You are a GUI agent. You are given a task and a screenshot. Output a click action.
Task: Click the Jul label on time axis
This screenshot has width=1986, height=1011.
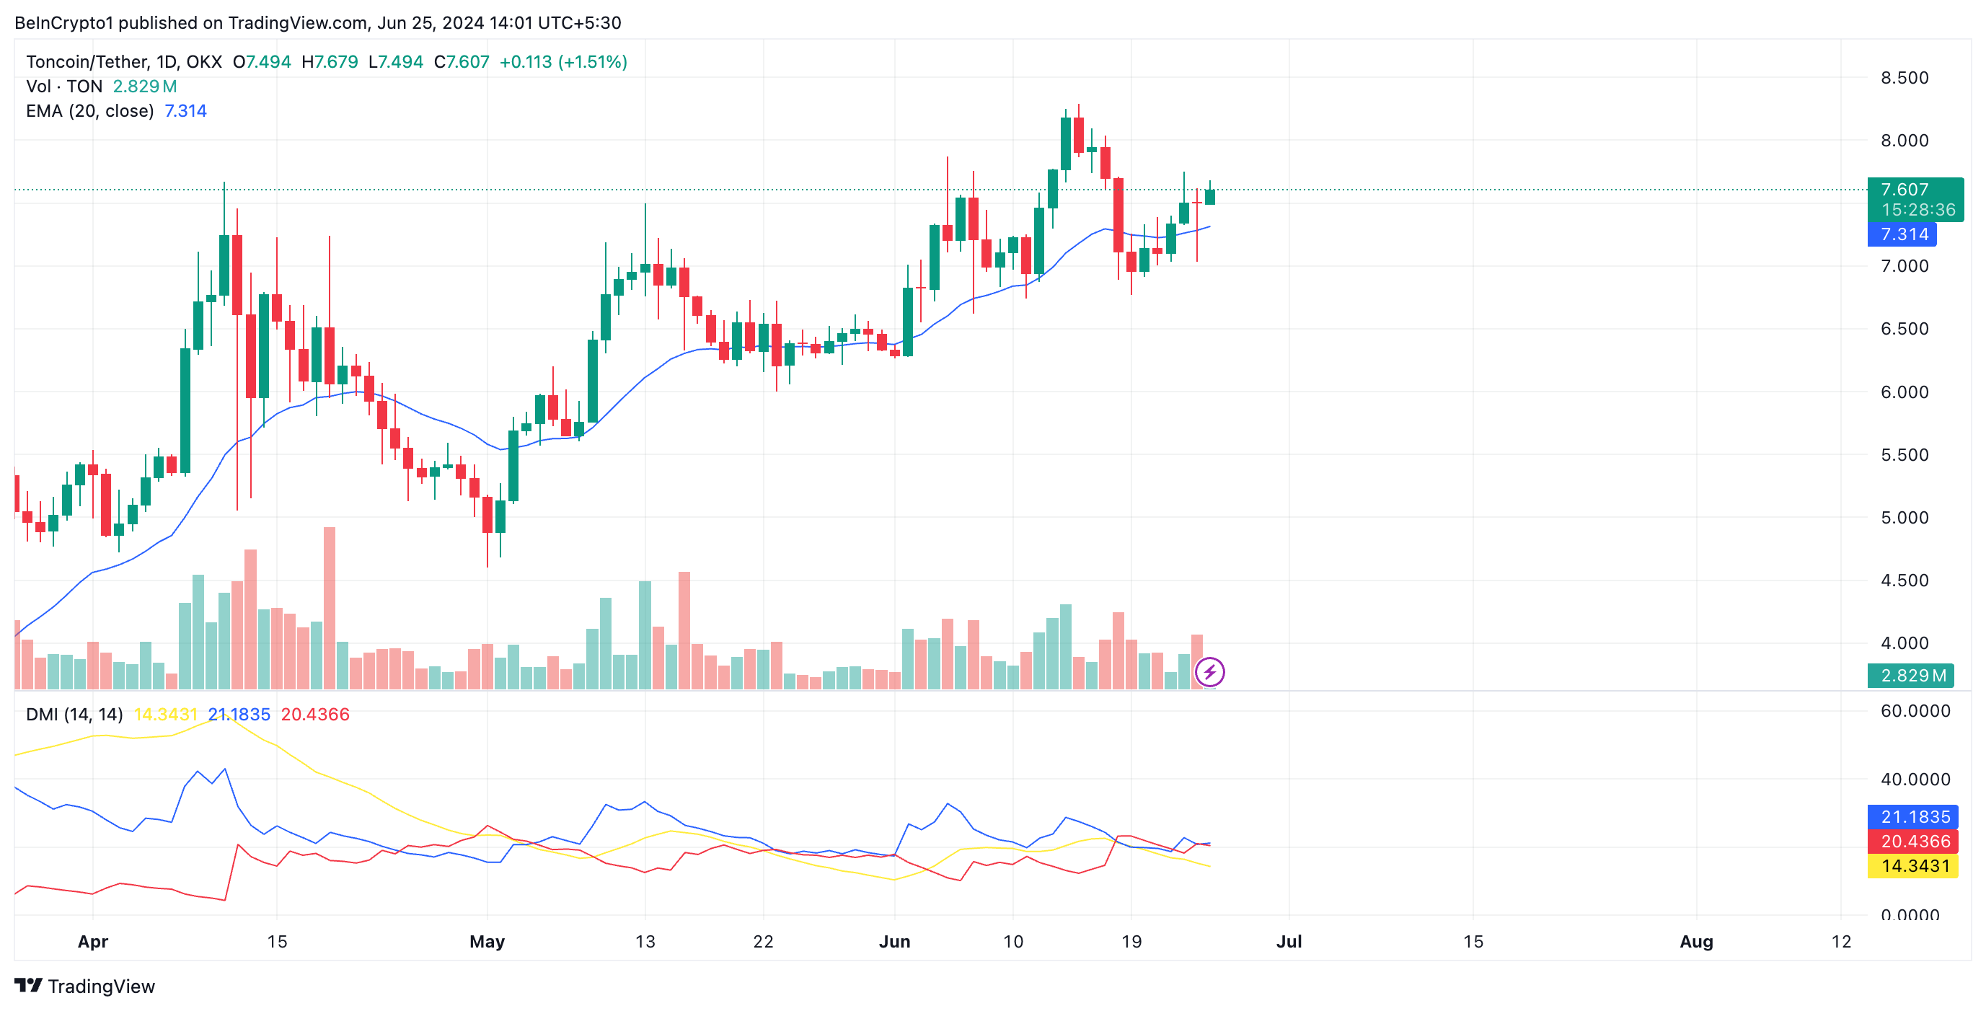1288,942
